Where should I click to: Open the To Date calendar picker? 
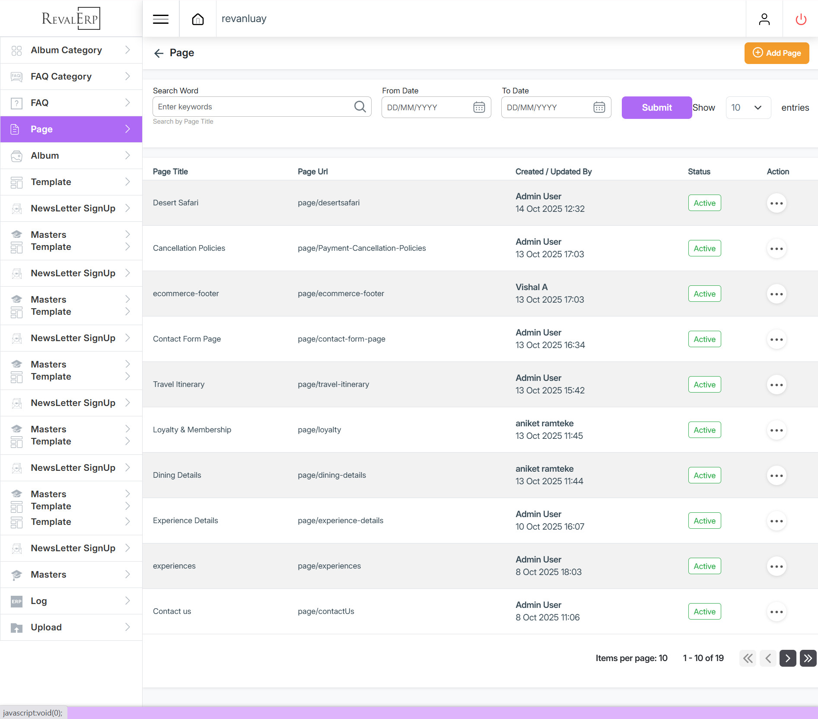tap(599, 107)
